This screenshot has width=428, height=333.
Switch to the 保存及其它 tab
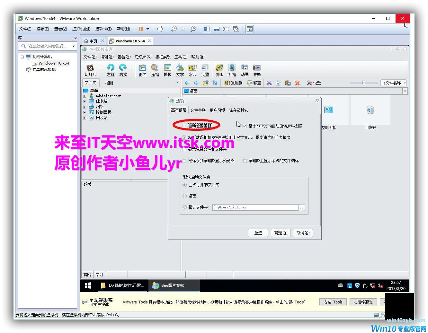(x=238, y=110)
